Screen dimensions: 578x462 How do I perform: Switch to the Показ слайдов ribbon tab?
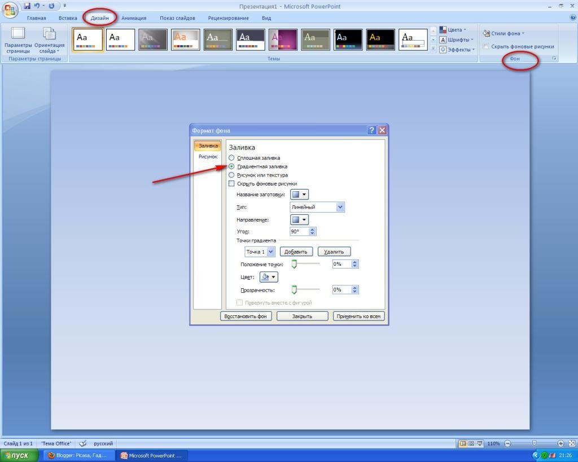click(177, 18)
